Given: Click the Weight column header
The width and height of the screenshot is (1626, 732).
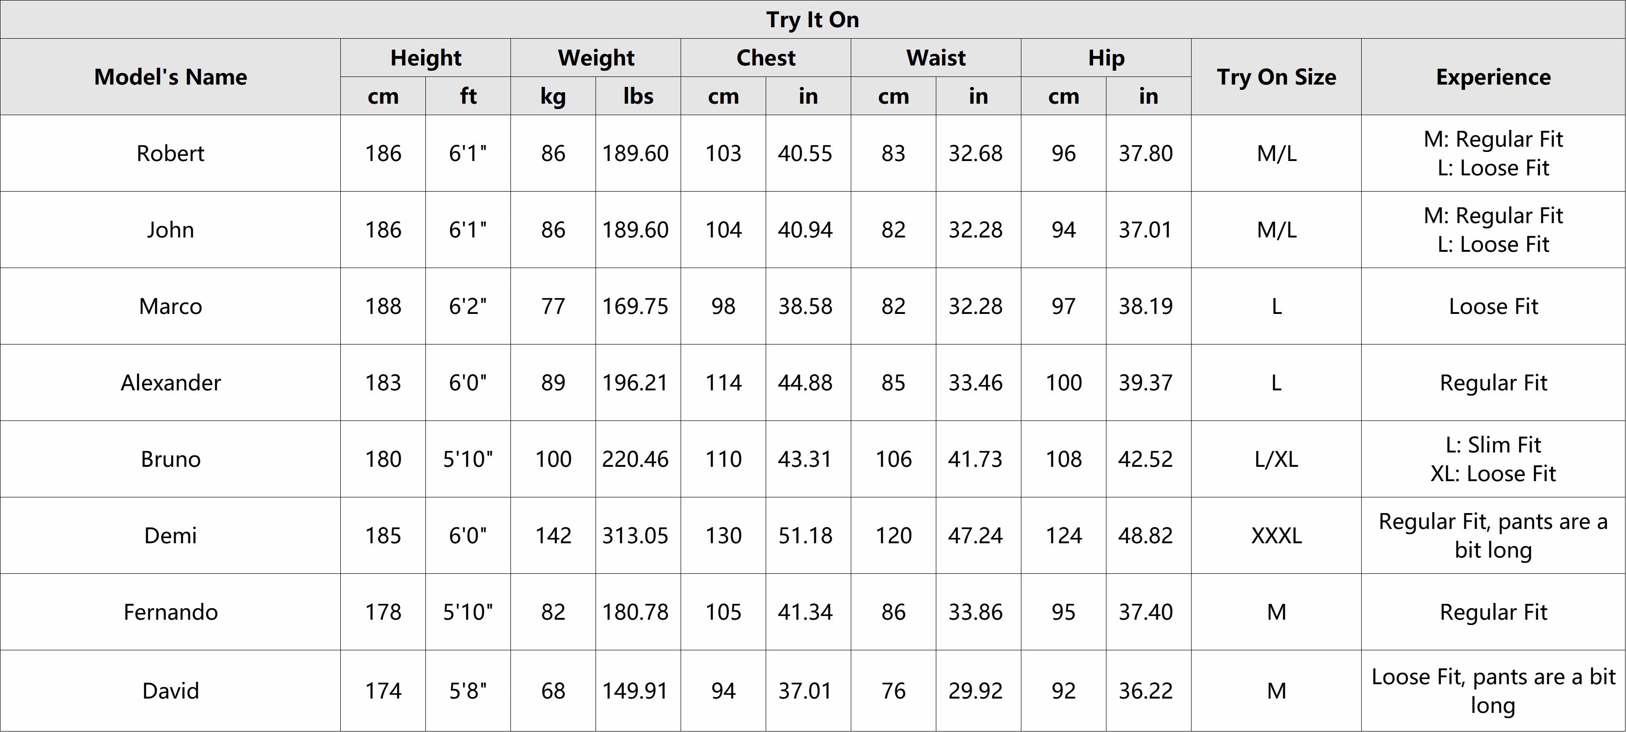Looking at the screenshot, I should pyautogui.click(x=595, y=58).
